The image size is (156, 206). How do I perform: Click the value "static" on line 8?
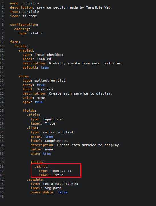click(x=37, y=33)
